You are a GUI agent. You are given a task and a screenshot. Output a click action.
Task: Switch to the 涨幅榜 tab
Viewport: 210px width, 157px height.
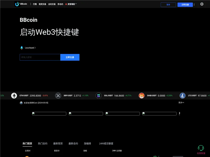pos(87,143)
